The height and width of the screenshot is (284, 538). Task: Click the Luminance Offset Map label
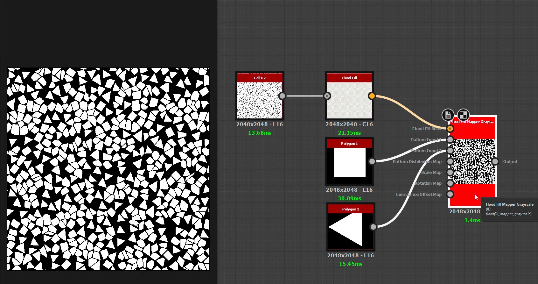tap(419, 195)
